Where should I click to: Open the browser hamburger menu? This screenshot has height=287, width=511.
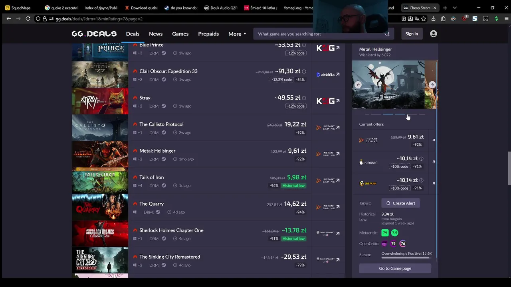point(506,19)
